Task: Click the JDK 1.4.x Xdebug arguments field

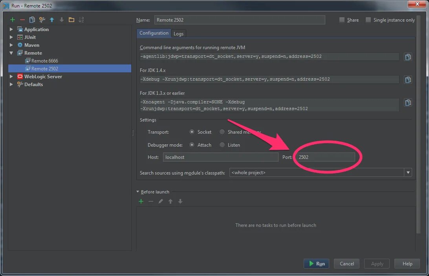Action: (269, 79)
